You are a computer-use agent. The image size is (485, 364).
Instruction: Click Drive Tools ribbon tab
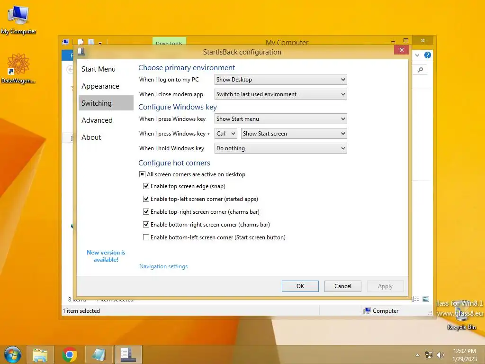coord(169,43)
